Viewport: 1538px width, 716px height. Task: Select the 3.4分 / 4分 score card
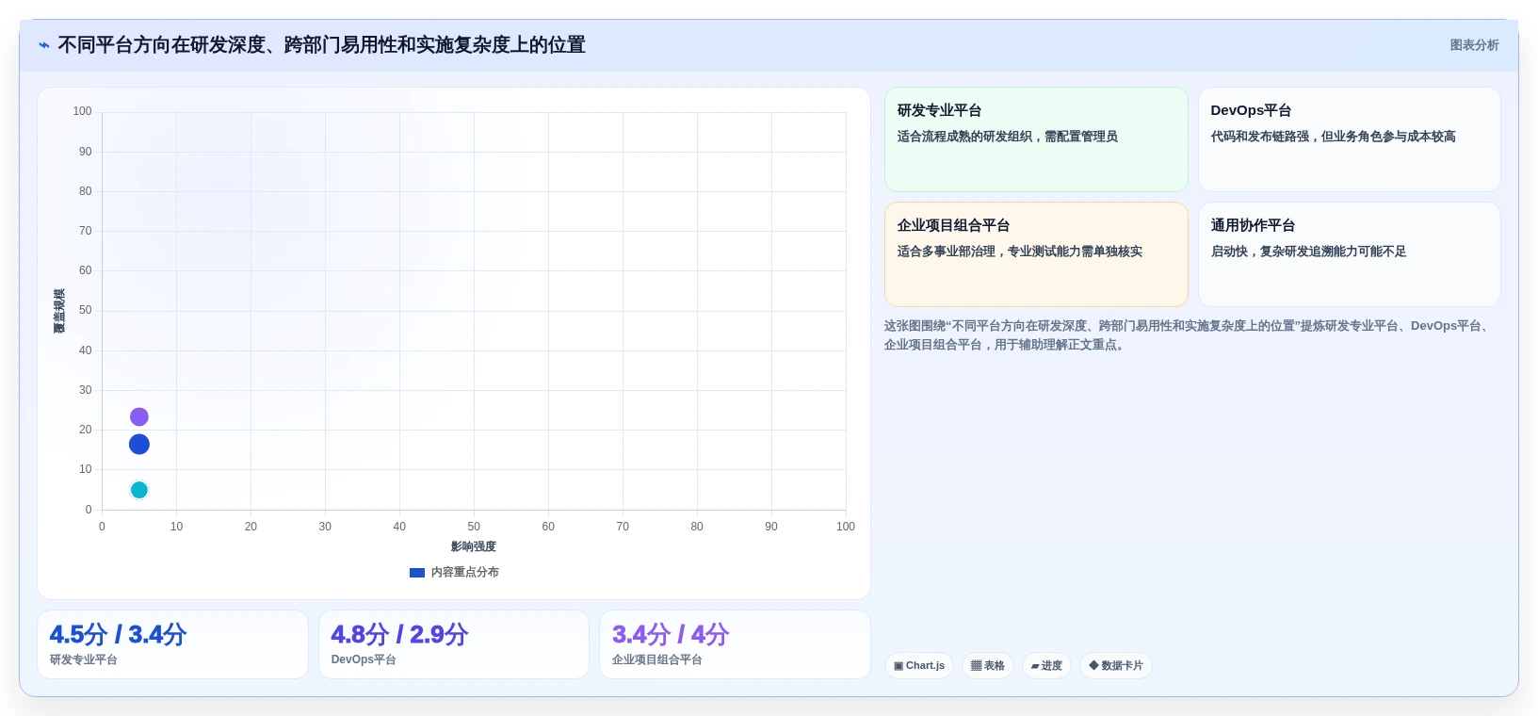[735, 644]
